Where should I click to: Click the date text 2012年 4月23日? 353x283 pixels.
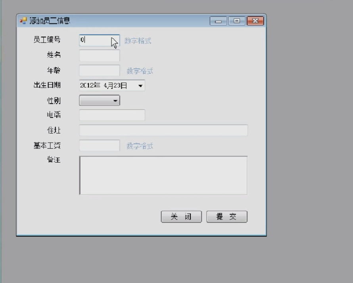point(104,86)
